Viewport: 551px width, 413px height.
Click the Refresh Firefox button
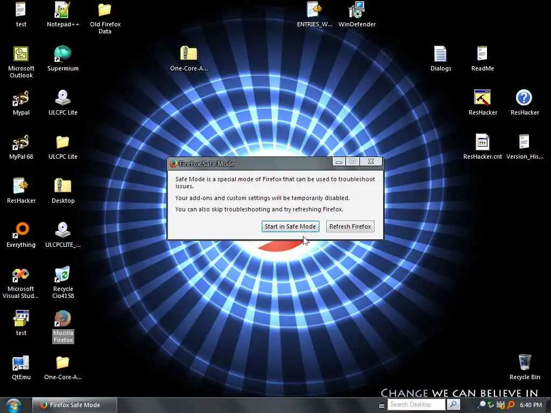350,226
